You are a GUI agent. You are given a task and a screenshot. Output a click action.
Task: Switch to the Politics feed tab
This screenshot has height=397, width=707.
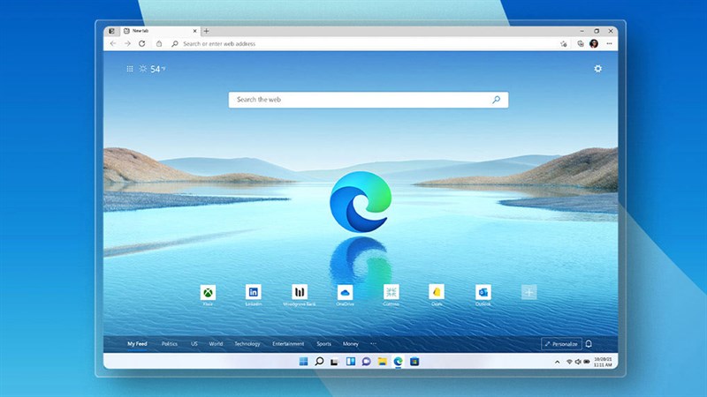(x=170, y=344)
